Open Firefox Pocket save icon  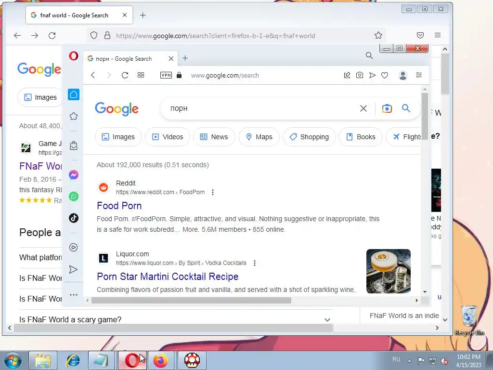point(420,35)
